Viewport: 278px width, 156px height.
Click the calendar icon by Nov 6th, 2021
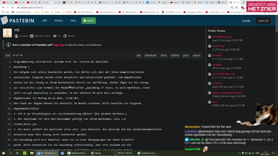tap(31, 36)
